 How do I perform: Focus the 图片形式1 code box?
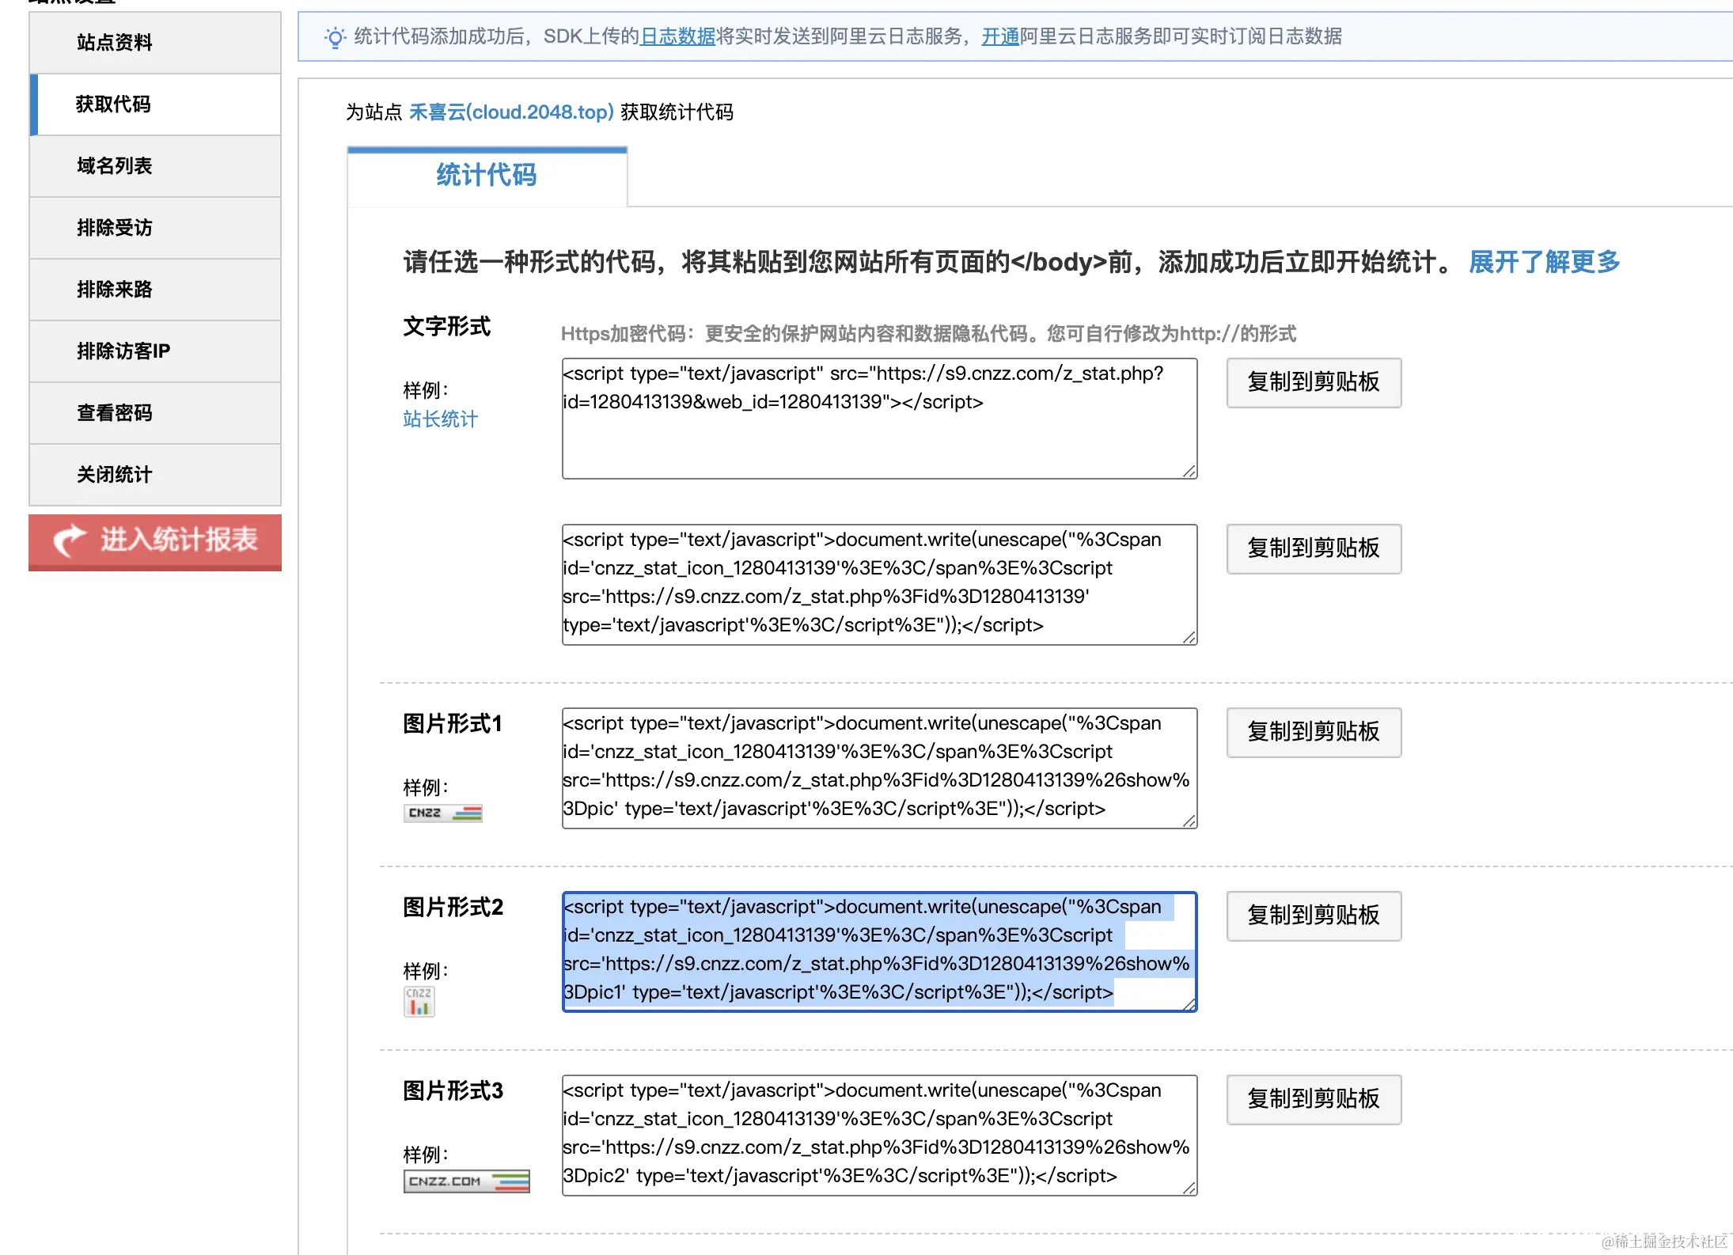click(879, 768)
